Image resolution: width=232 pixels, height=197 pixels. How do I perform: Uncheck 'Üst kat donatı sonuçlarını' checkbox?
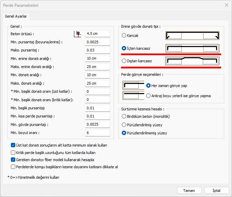tap(13, 145)
